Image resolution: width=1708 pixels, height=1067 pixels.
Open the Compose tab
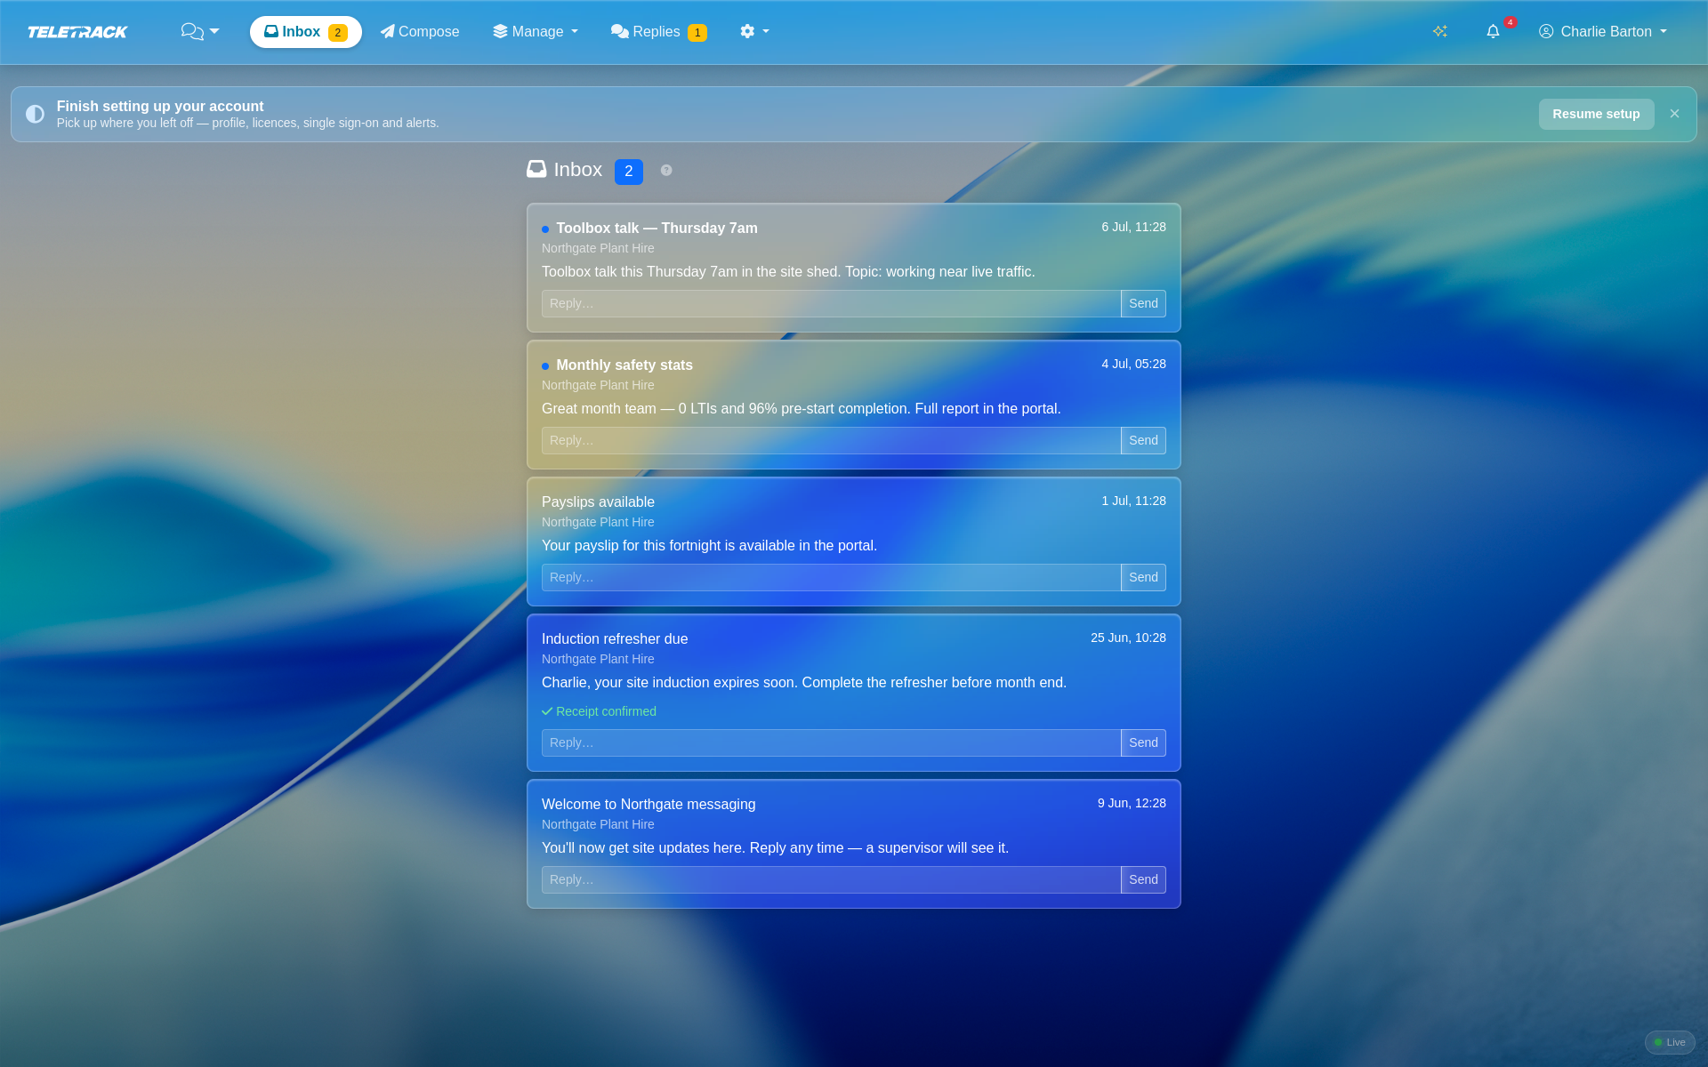pyautogui.click(x=420, y=32)
